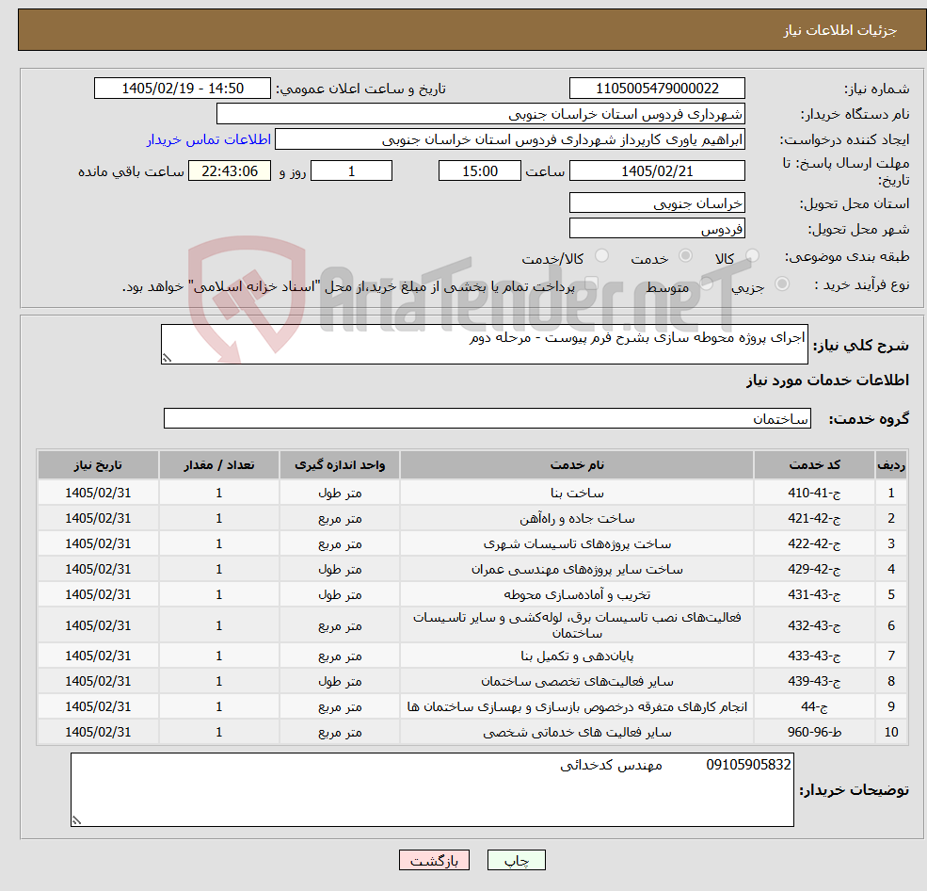Click the buyer organization name field
927x891 pixels.
point(481,114)
